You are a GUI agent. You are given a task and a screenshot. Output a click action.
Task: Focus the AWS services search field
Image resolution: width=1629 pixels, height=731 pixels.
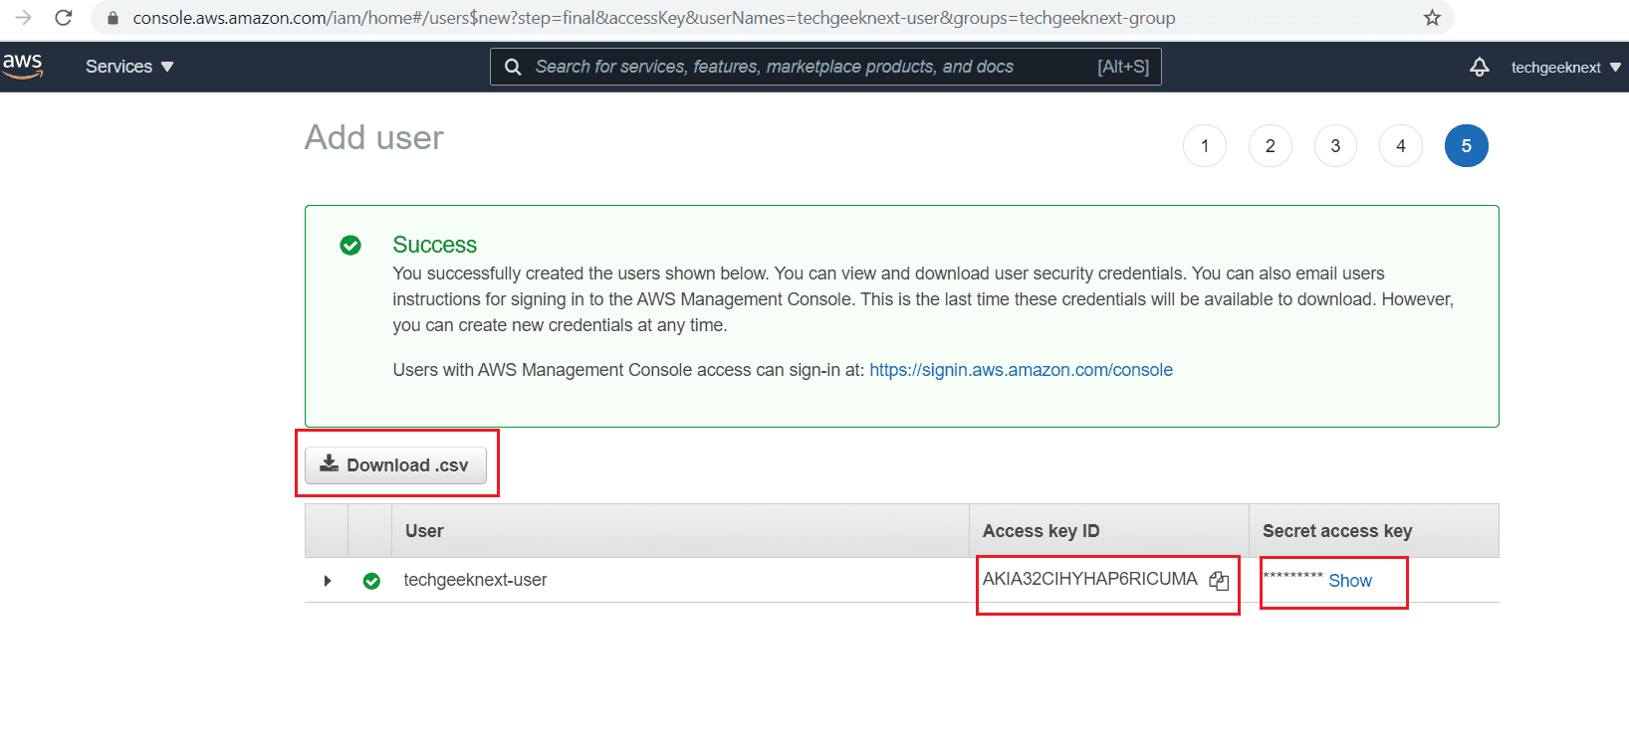[x=825, y=67]
